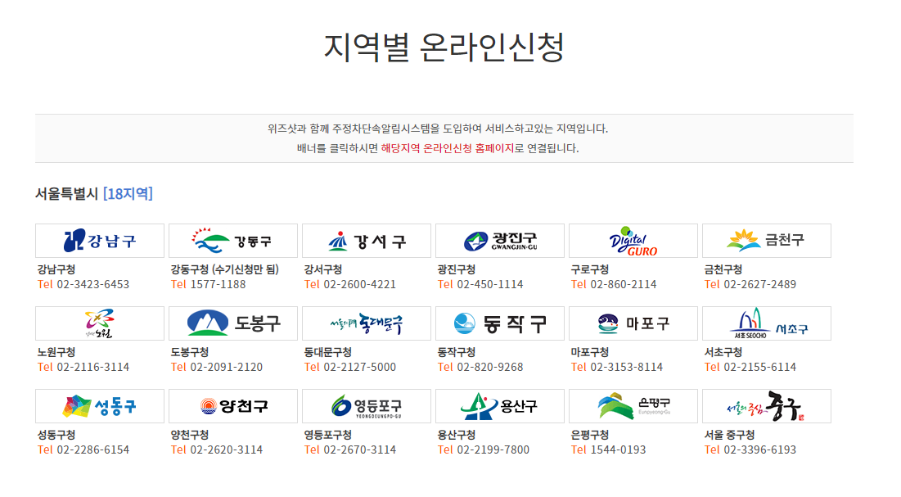Open the 양천구 logo banner

point(233,406)
